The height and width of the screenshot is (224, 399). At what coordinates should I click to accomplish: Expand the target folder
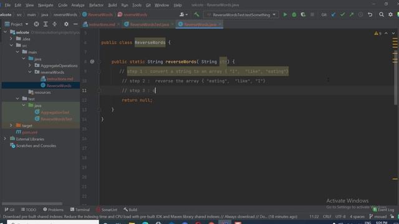(11, 126)
